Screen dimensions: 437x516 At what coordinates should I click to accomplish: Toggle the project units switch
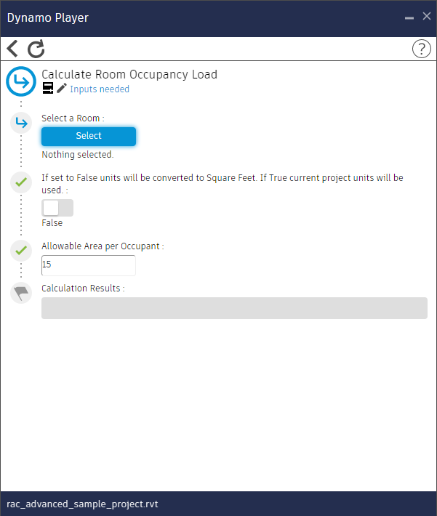[x=57, y=208]
